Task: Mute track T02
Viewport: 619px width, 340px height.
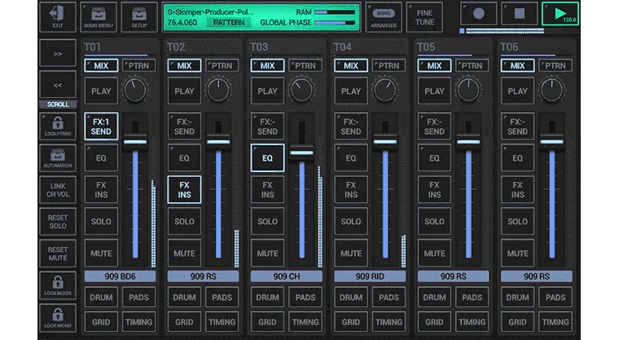Action: pyautogui.click(x=184, y=254)
